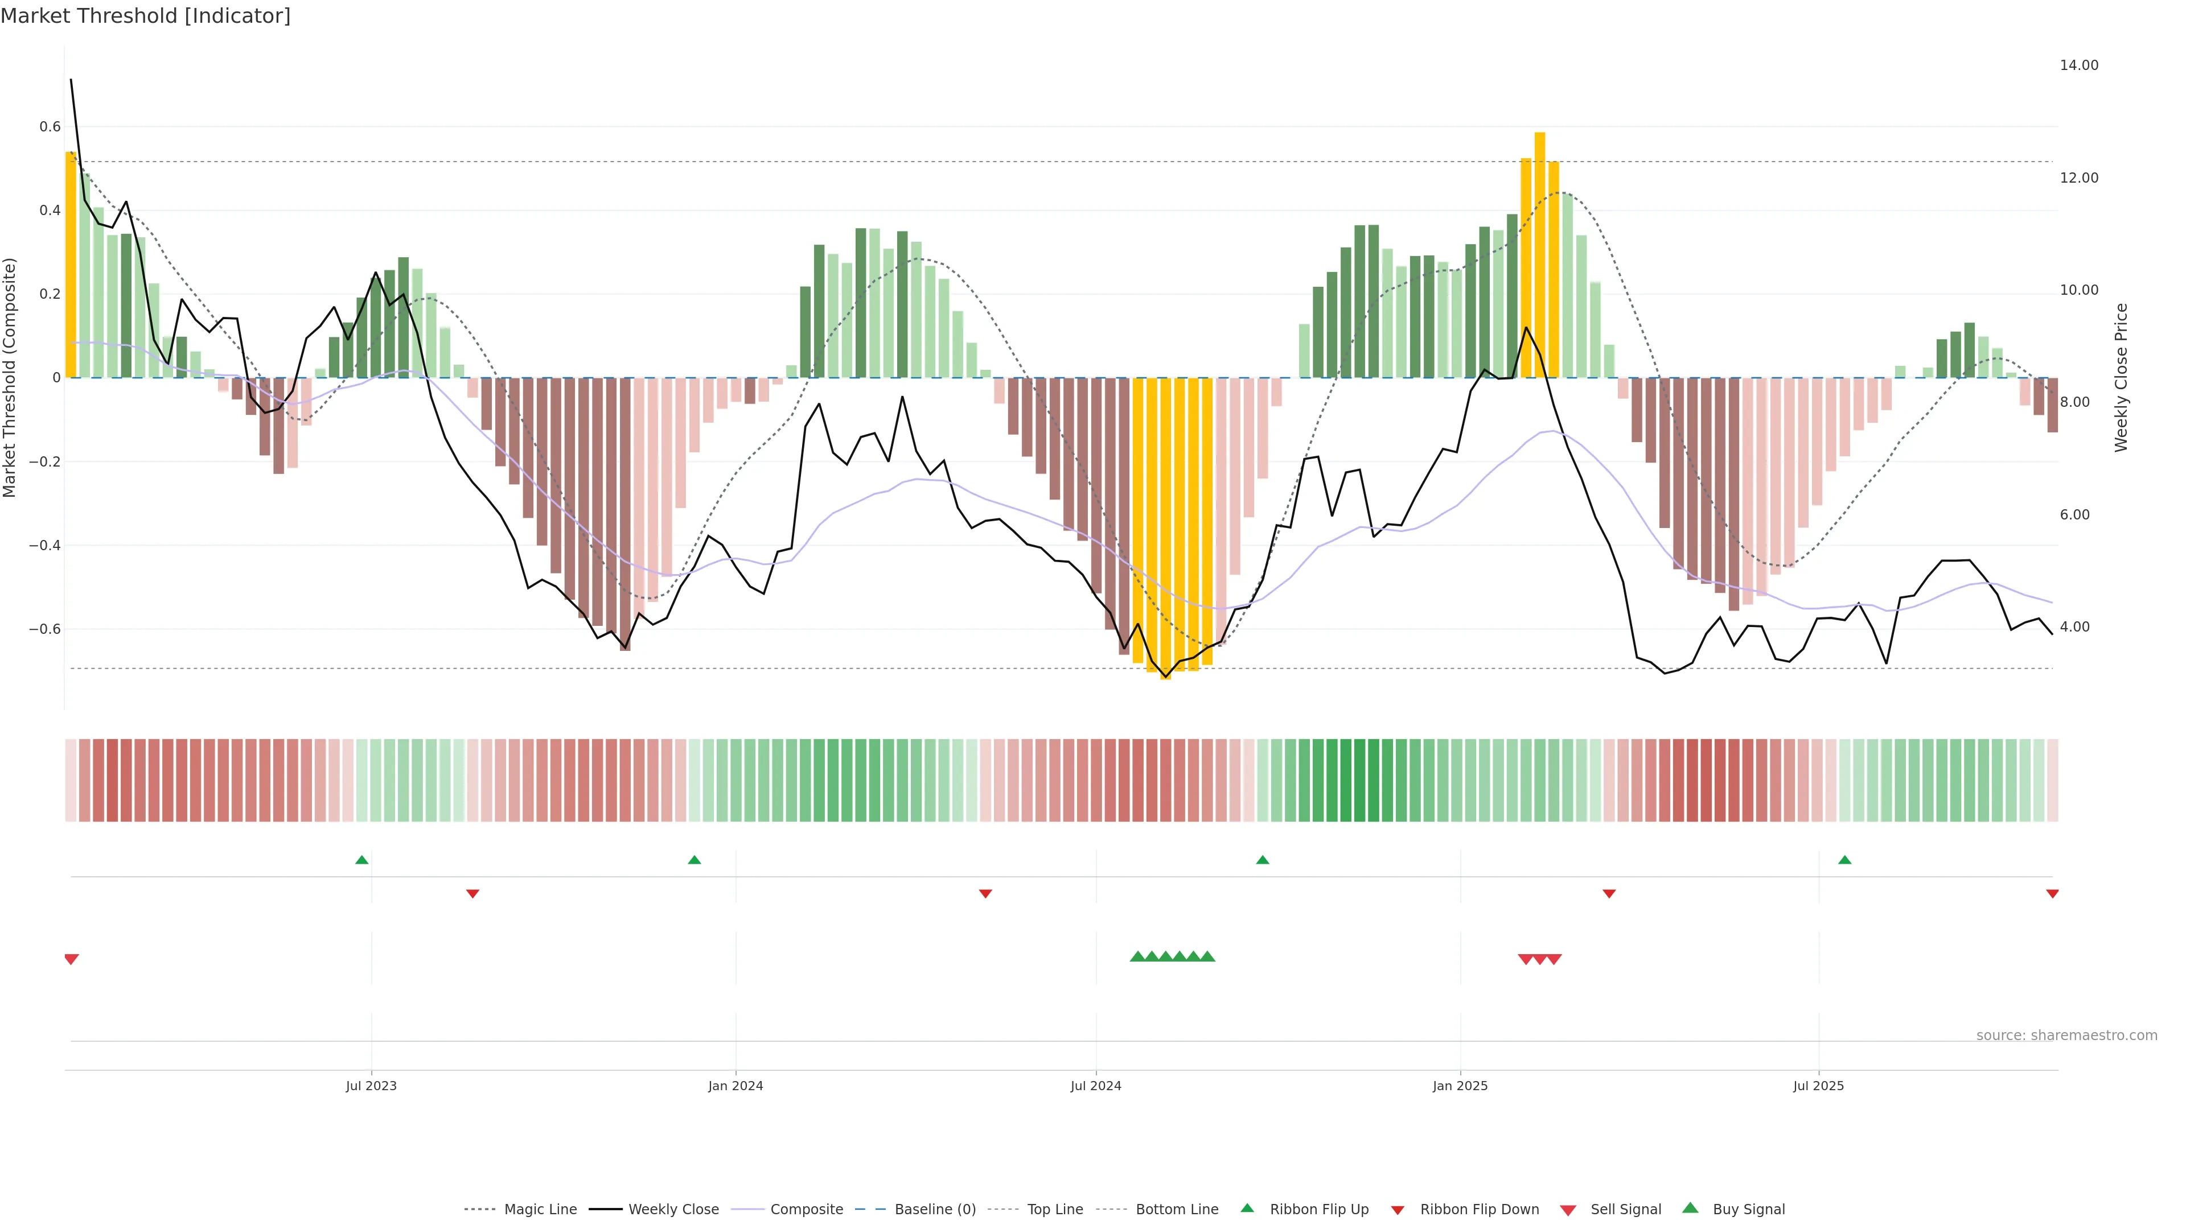Click the Market Threshold [Indicator] title
2186x1229 pixels.
pos(145,16)
